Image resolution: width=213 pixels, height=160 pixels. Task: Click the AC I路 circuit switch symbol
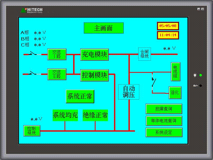(x=33, y=54)
